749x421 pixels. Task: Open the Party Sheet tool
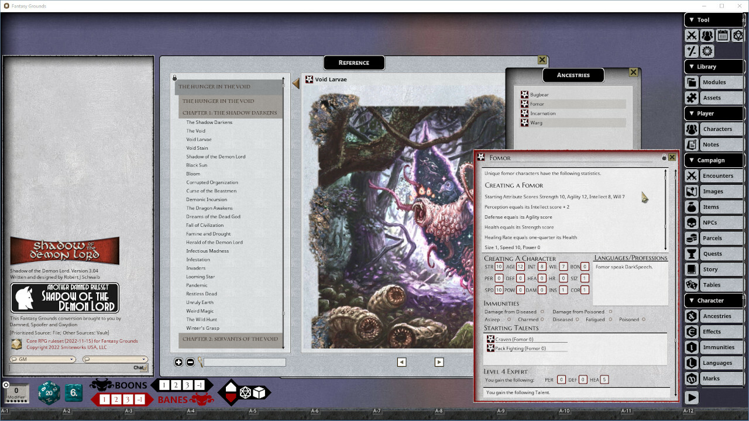pyautogui.click(x=707, y=35)
